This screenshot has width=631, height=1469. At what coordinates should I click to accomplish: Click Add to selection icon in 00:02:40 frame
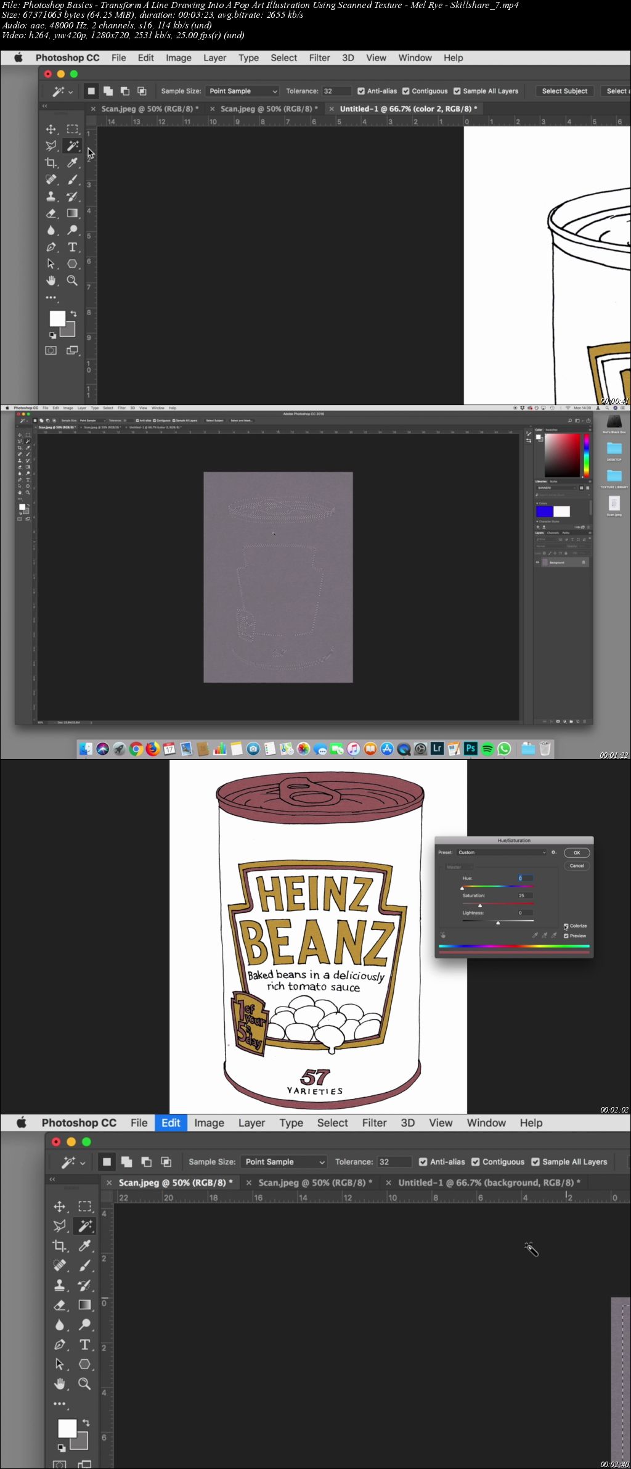click(126, 1162)
